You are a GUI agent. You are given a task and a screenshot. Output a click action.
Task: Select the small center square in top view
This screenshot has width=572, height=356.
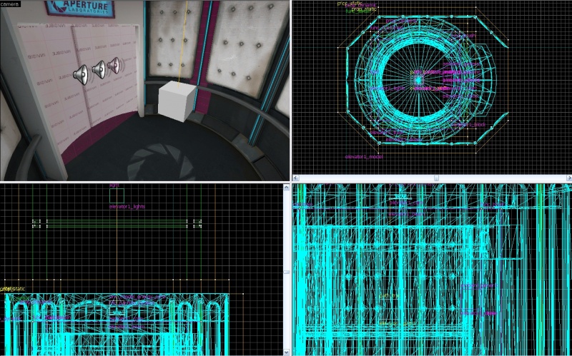point(418,80)
